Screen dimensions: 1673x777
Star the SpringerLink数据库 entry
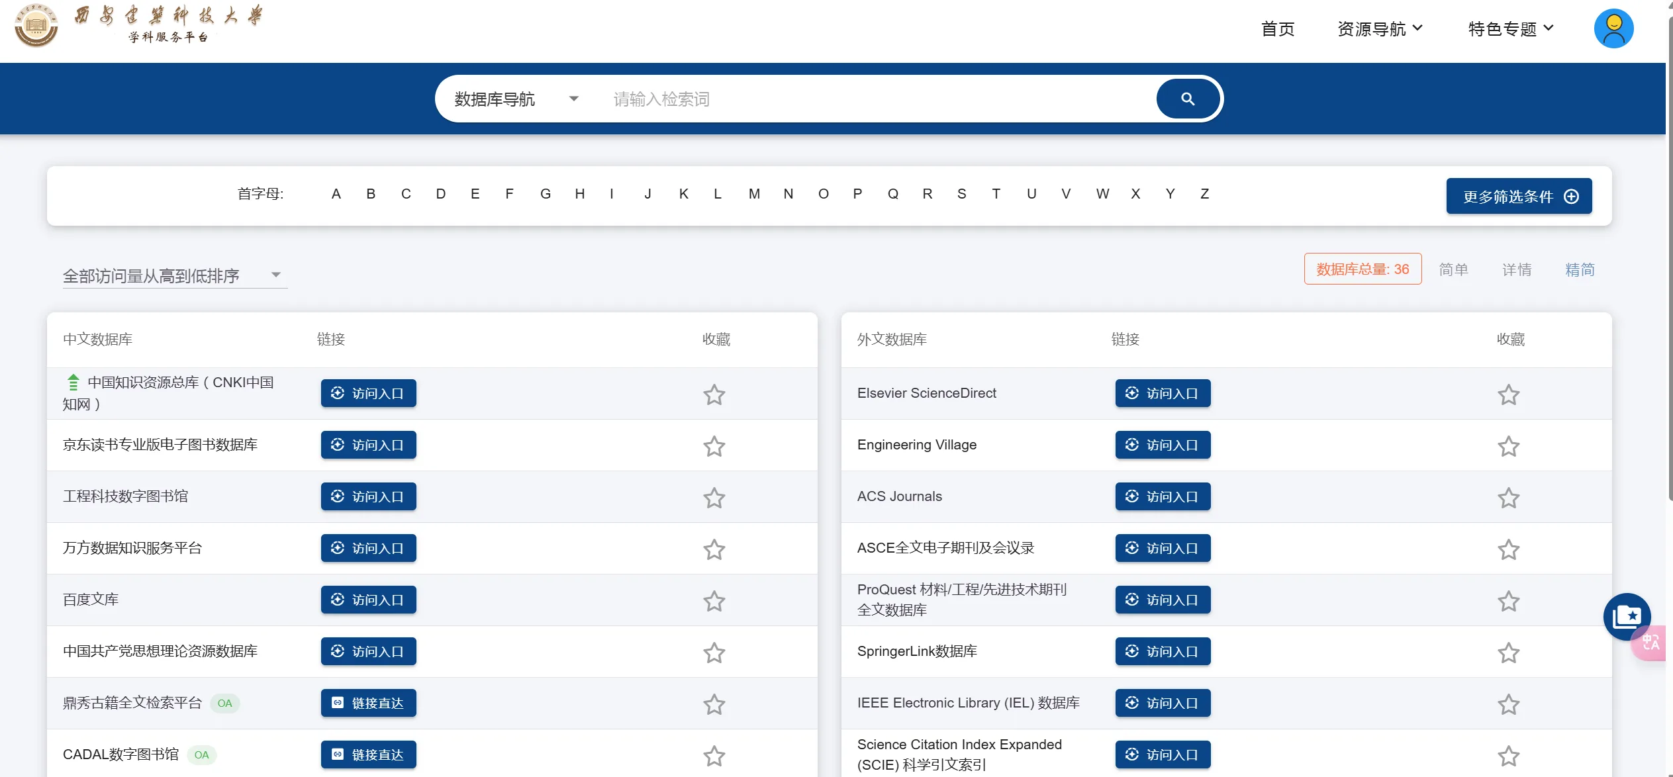1508,653
